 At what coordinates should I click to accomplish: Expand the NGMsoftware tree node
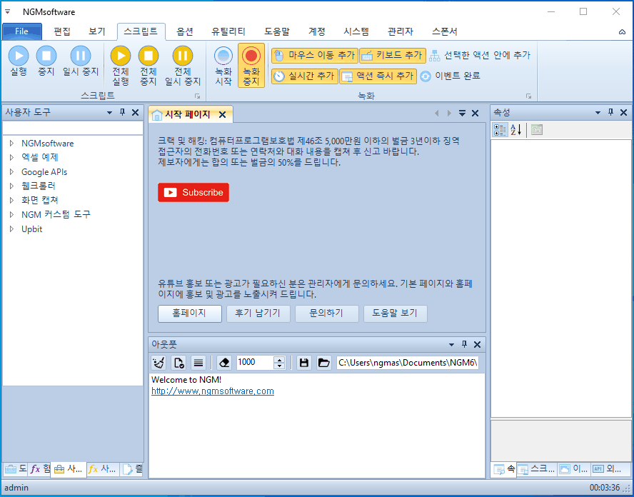(x=11, y=143)
